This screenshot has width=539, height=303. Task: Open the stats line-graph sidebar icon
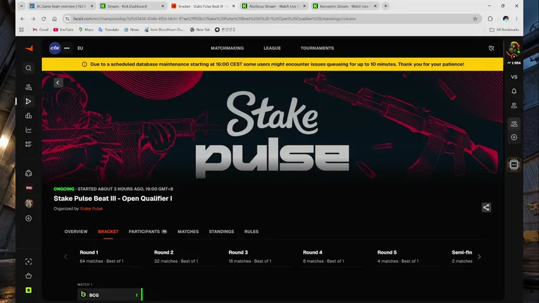pyautogui.click(x=28, y=130)
